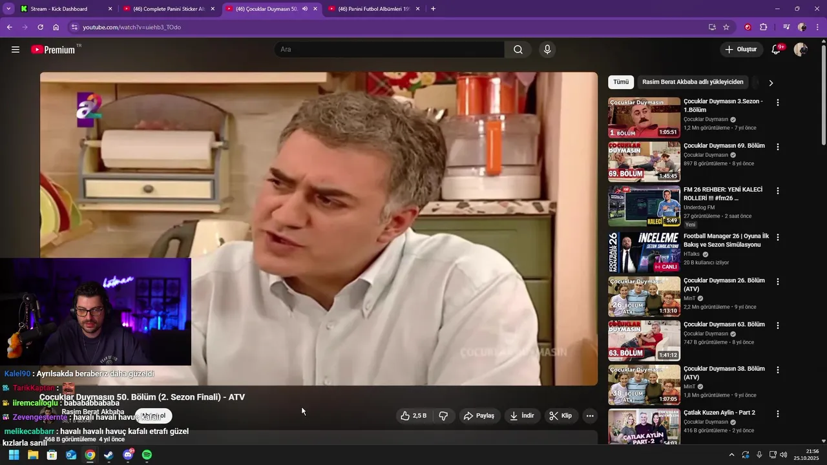The width and height of the screenshot is (827, 465).
Task: Open the YouTube hamburger guide menu
Action: 16,50
